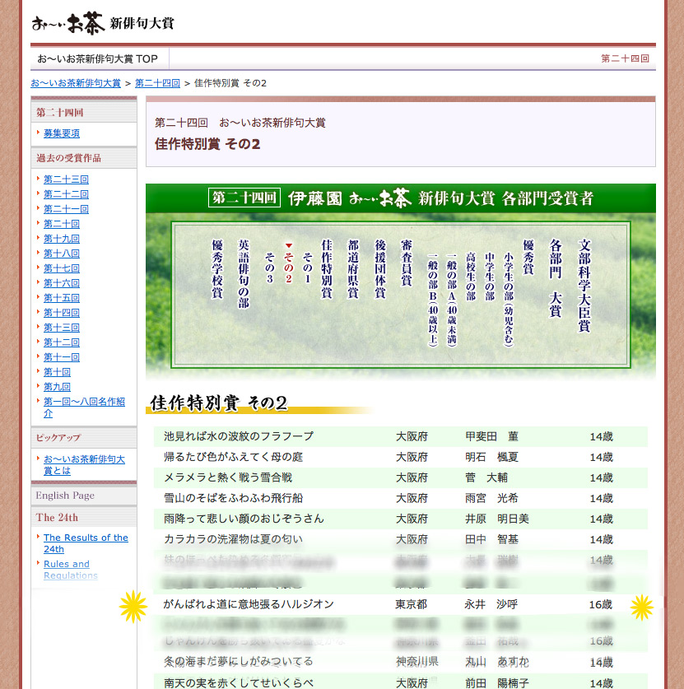
Task: Click the 16歳 age in the 永井 沙呼 row
Action: 601,605
